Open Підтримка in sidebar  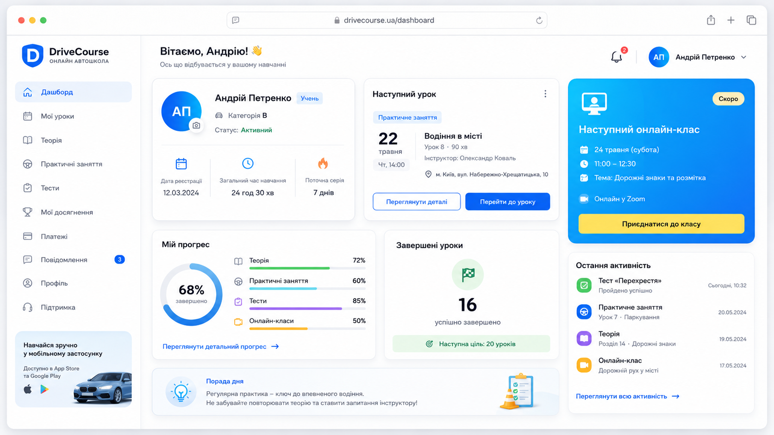click(x=74, y=307)
